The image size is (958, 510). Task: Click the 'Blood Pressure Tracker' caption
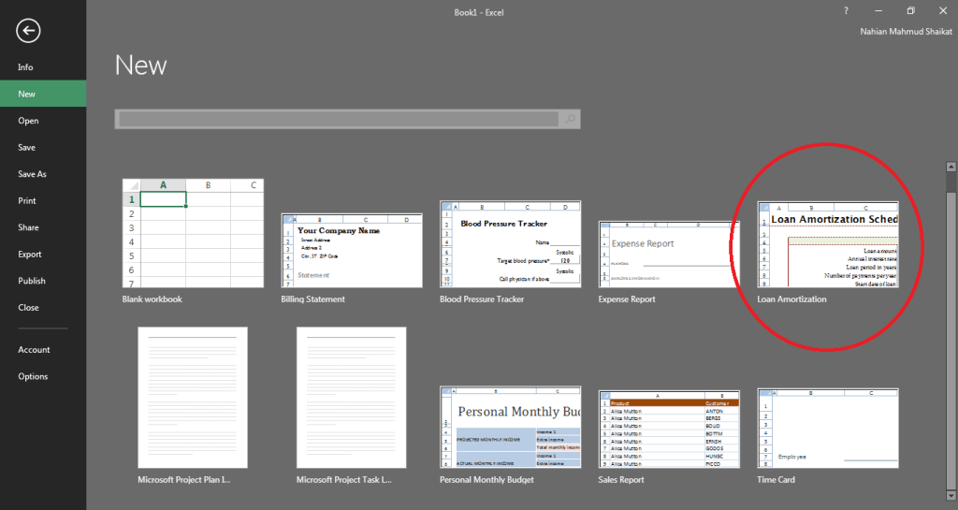point(482,299)
